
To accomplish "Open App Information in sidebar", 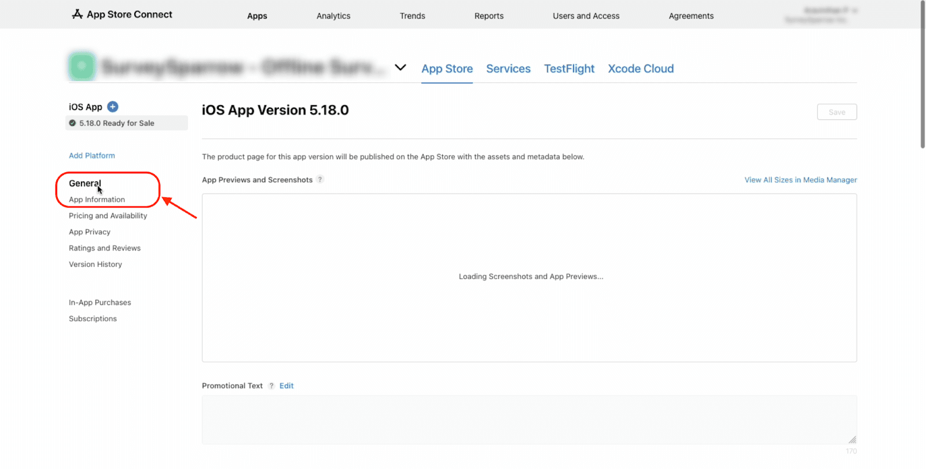I will tap(97, 200).
